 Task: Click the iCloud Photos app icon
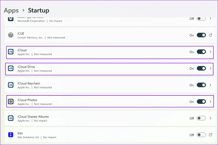pos(11,101)
